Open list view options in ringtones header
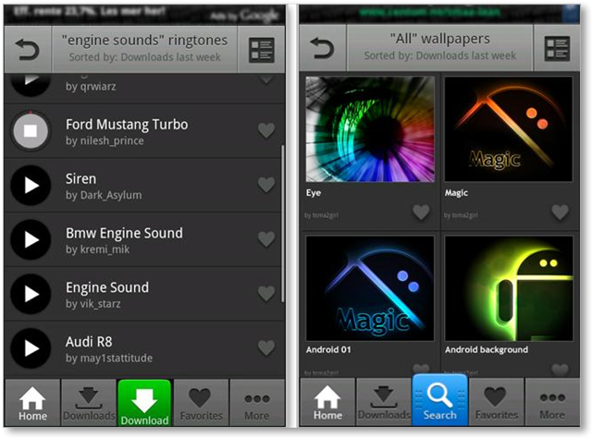 [x=261, y=50]
